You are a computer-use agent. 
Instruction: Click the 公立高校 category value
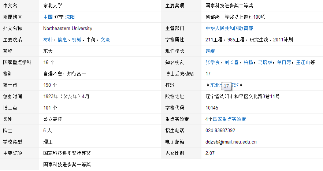click(x=53, y=119)
